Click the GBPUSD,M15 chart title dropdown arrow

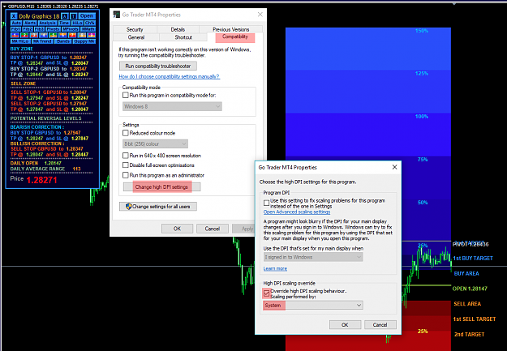(5, 6)
